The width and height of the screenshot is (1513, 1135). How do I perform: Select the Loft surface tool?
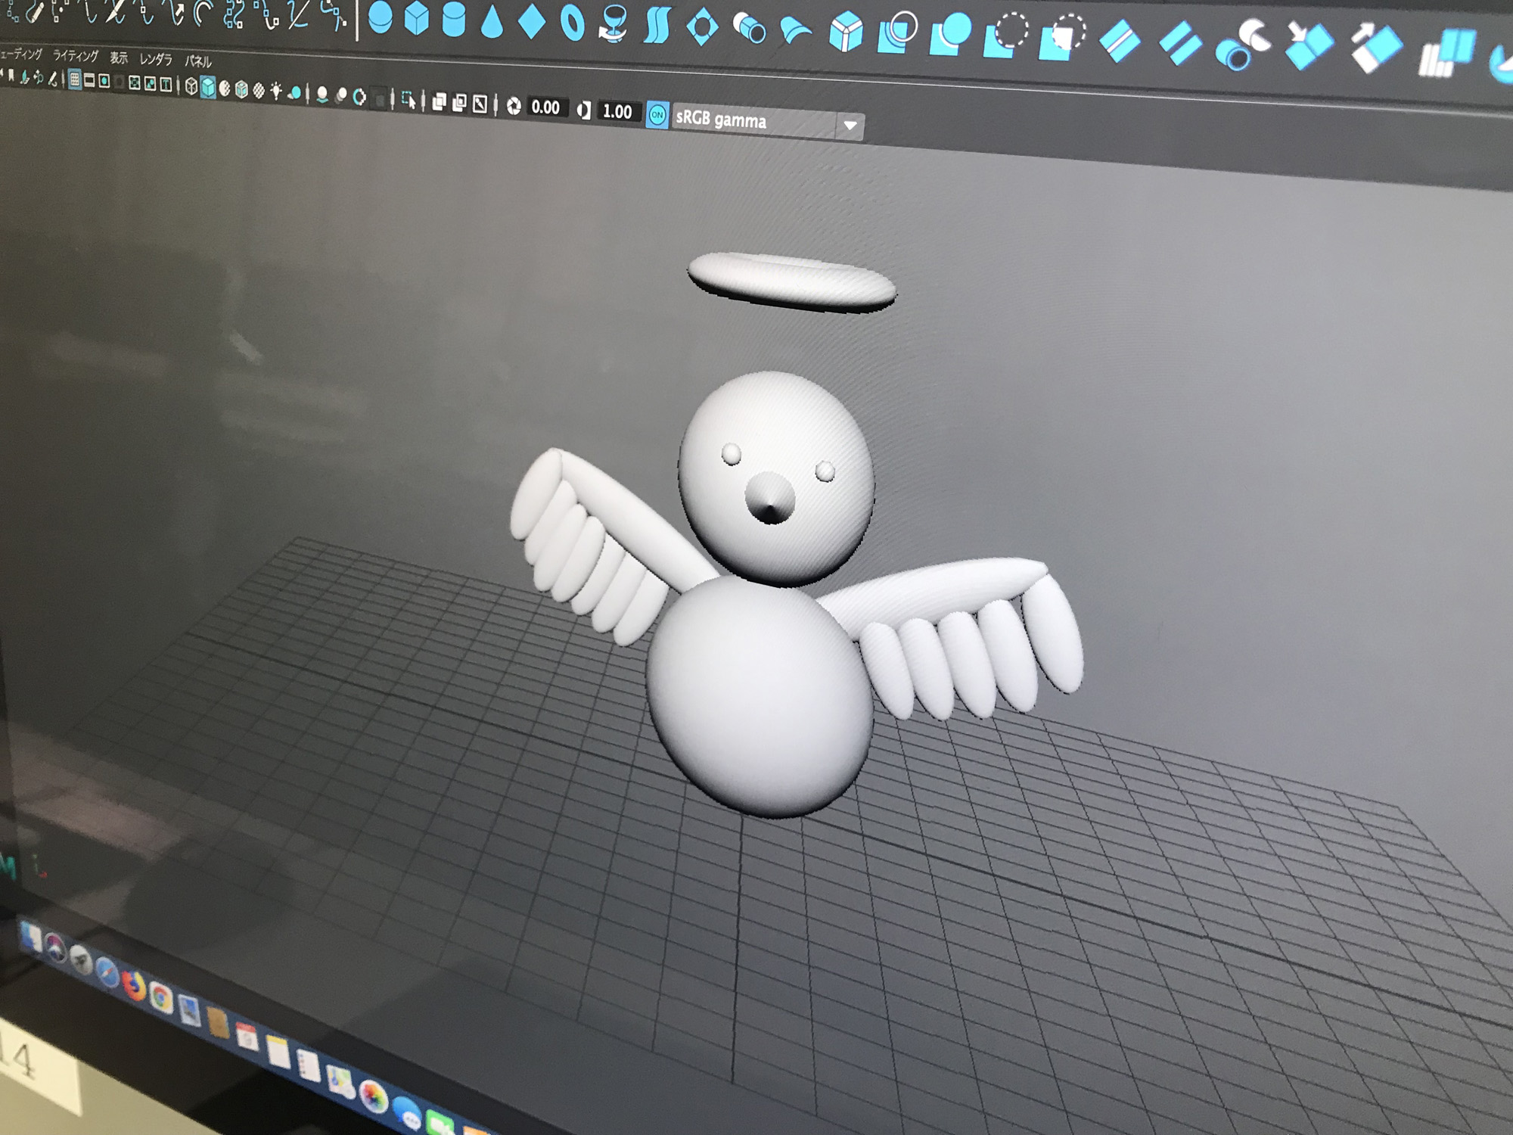click(657, 26)
